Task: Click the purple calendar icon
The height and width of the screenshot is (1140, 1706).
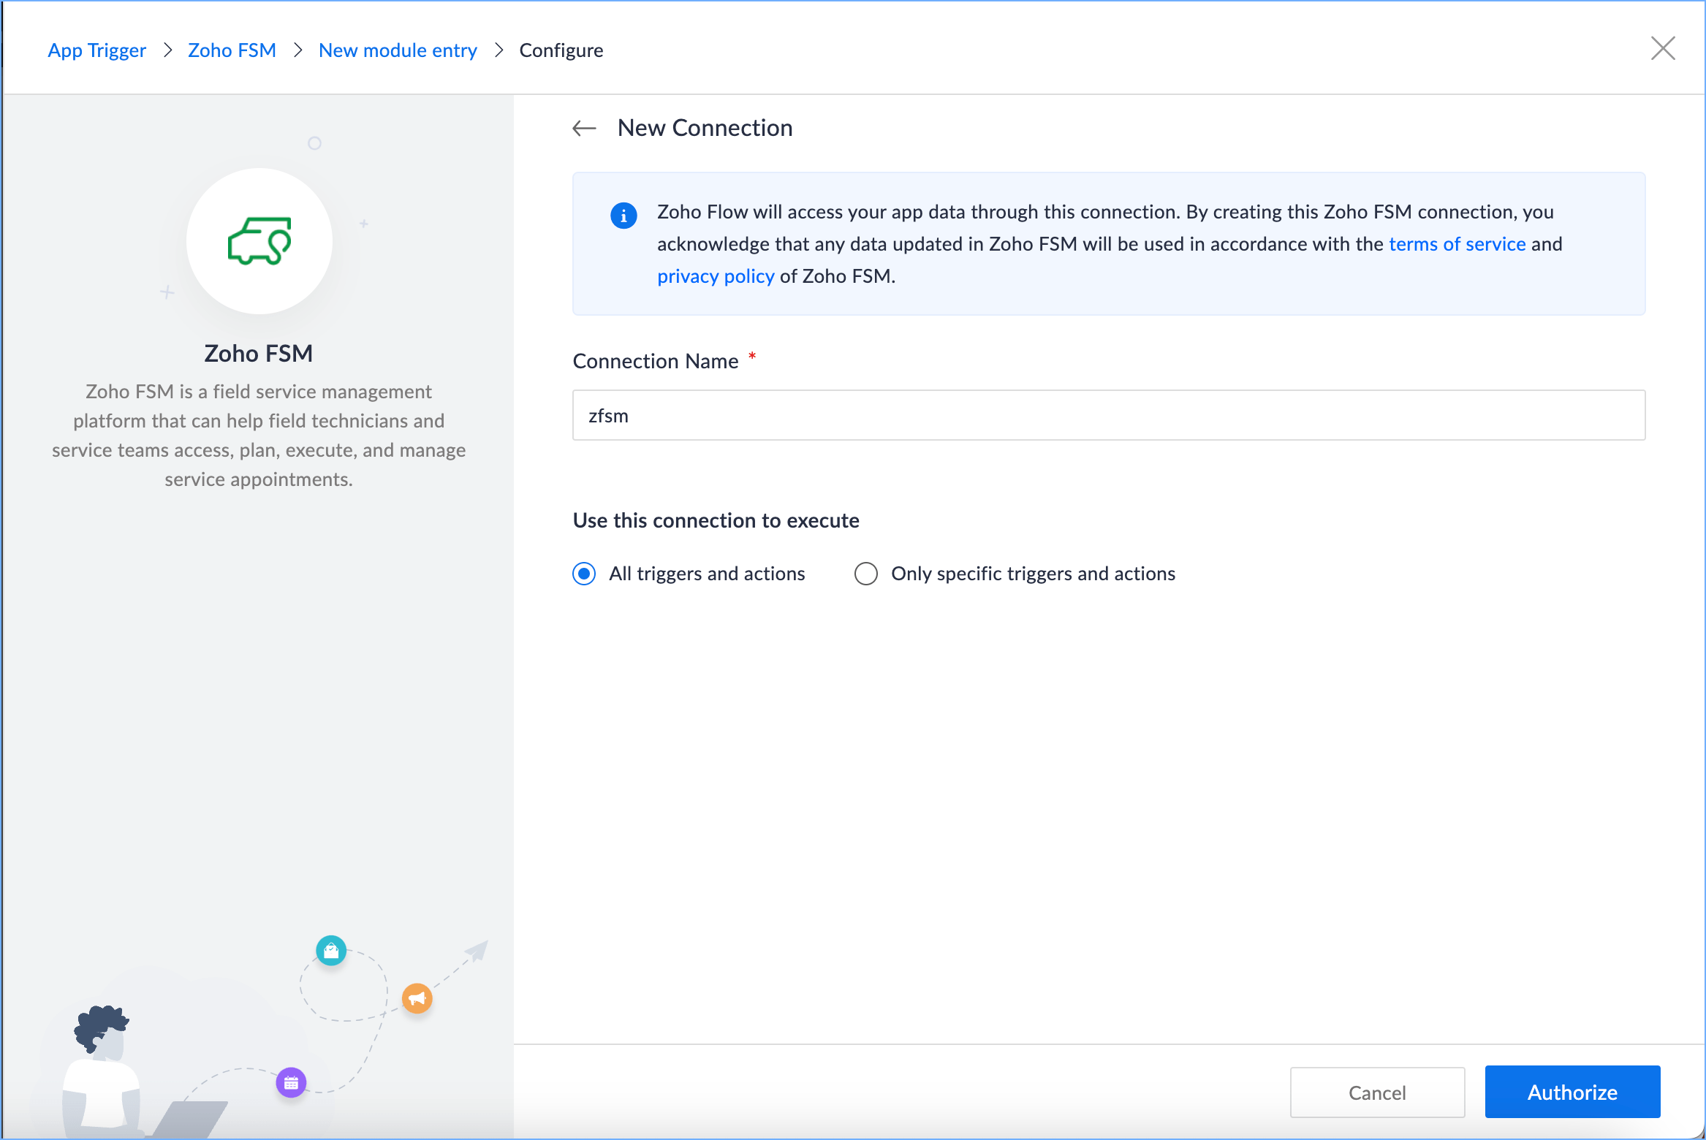Action: tap(291, 1082)
